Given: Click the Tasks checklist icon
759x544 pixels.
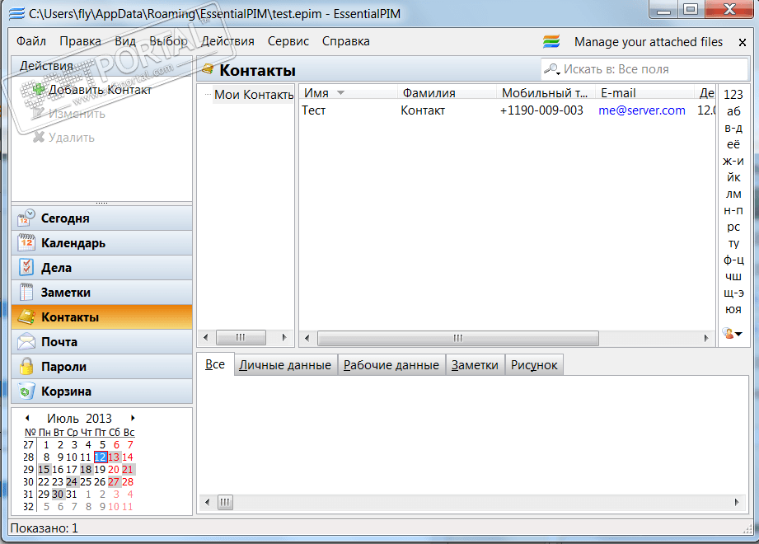Looking at the screenshot, I should (x=26, y=267).
